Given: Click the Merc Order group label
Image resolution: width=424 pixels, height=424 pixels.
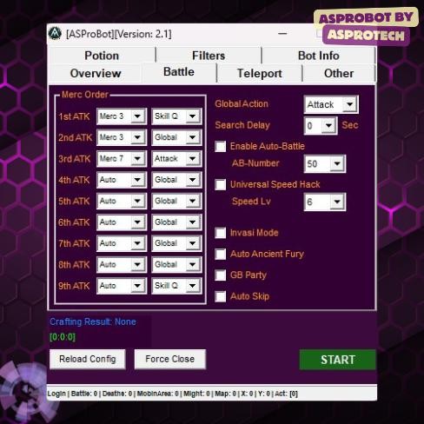Looking at the screenshot, I should (x=85, y=95).
